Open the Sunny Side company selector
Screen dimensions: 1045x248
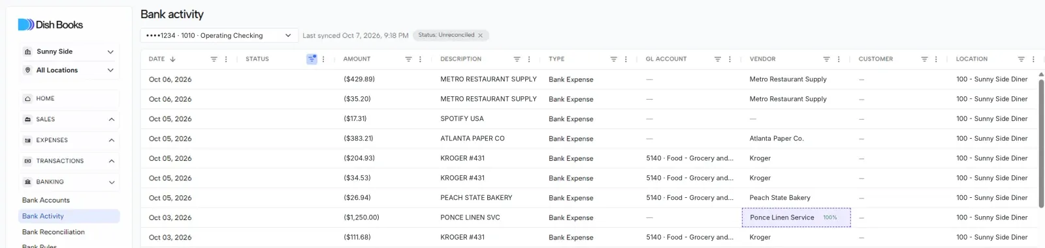tap(69, 51)
